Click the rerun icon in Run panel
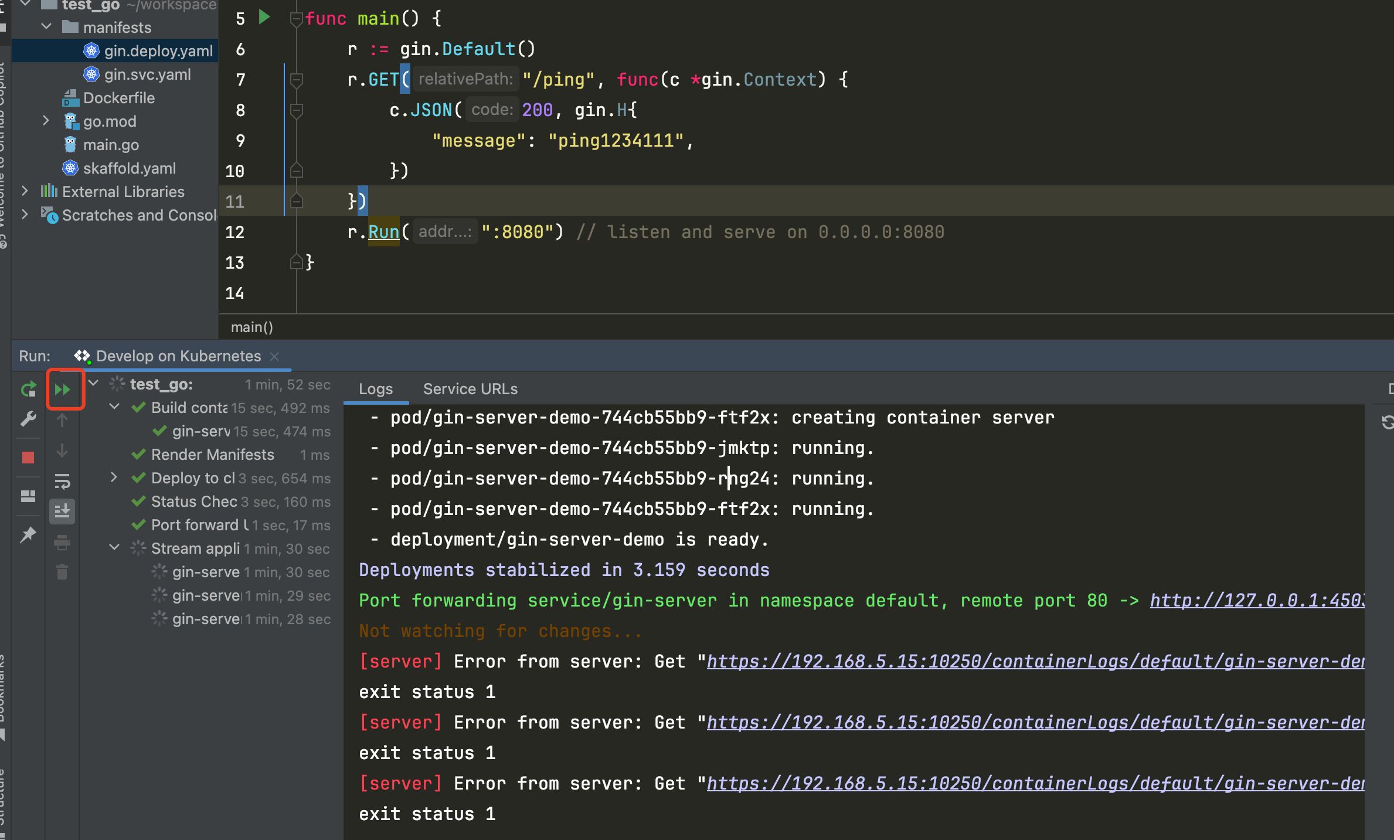This screenshot has width=1394, height=840. click(28, 389)
